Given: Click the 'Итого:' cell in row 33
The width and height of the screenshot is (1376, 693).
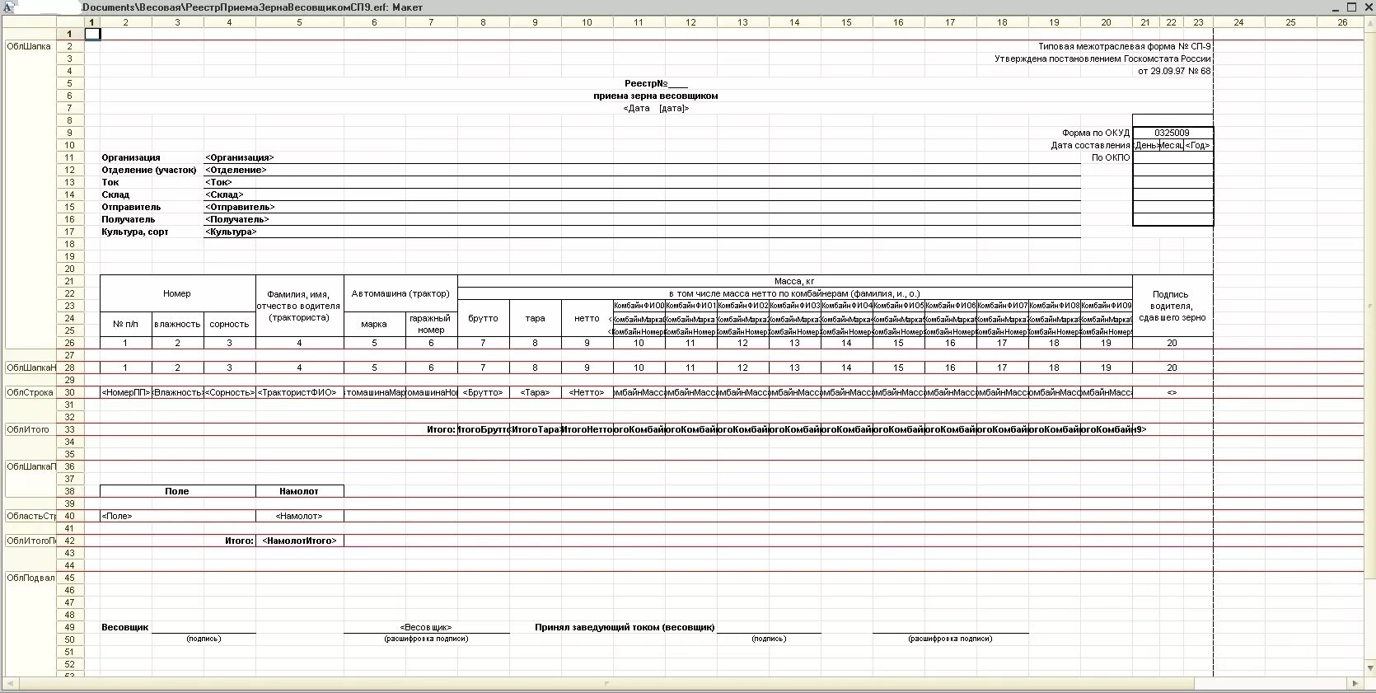Looking at the screenshot, I should coord(441,429).
